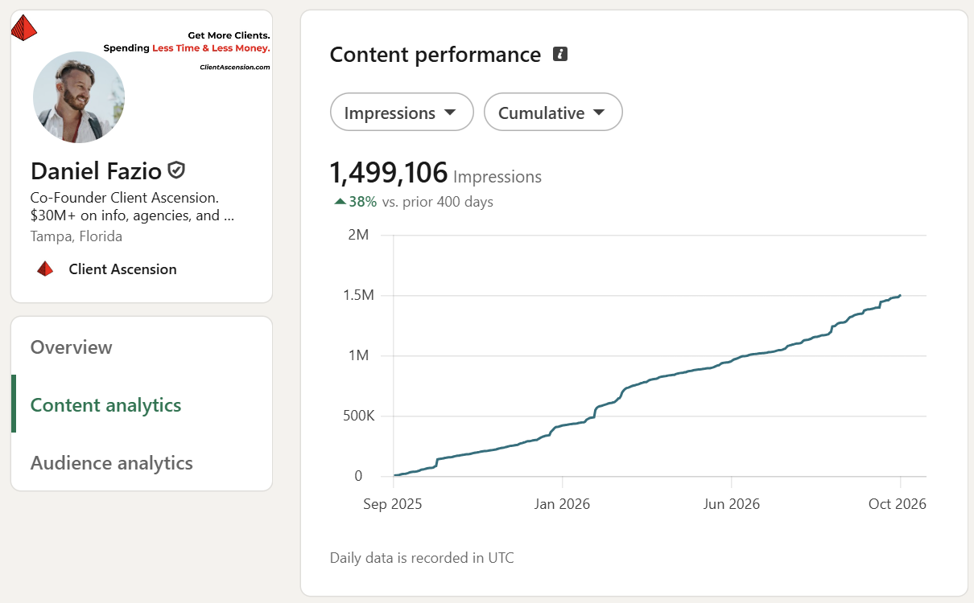Click the Get More Clients banner headline
Viewport: 974px width, 603px height.
[229, 35]
